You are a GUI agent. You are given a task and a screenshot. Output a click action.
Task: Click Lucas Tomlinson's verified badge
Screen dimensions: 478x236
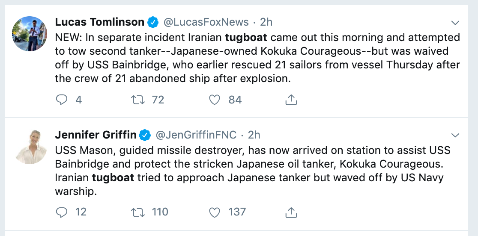click(152, 22)
